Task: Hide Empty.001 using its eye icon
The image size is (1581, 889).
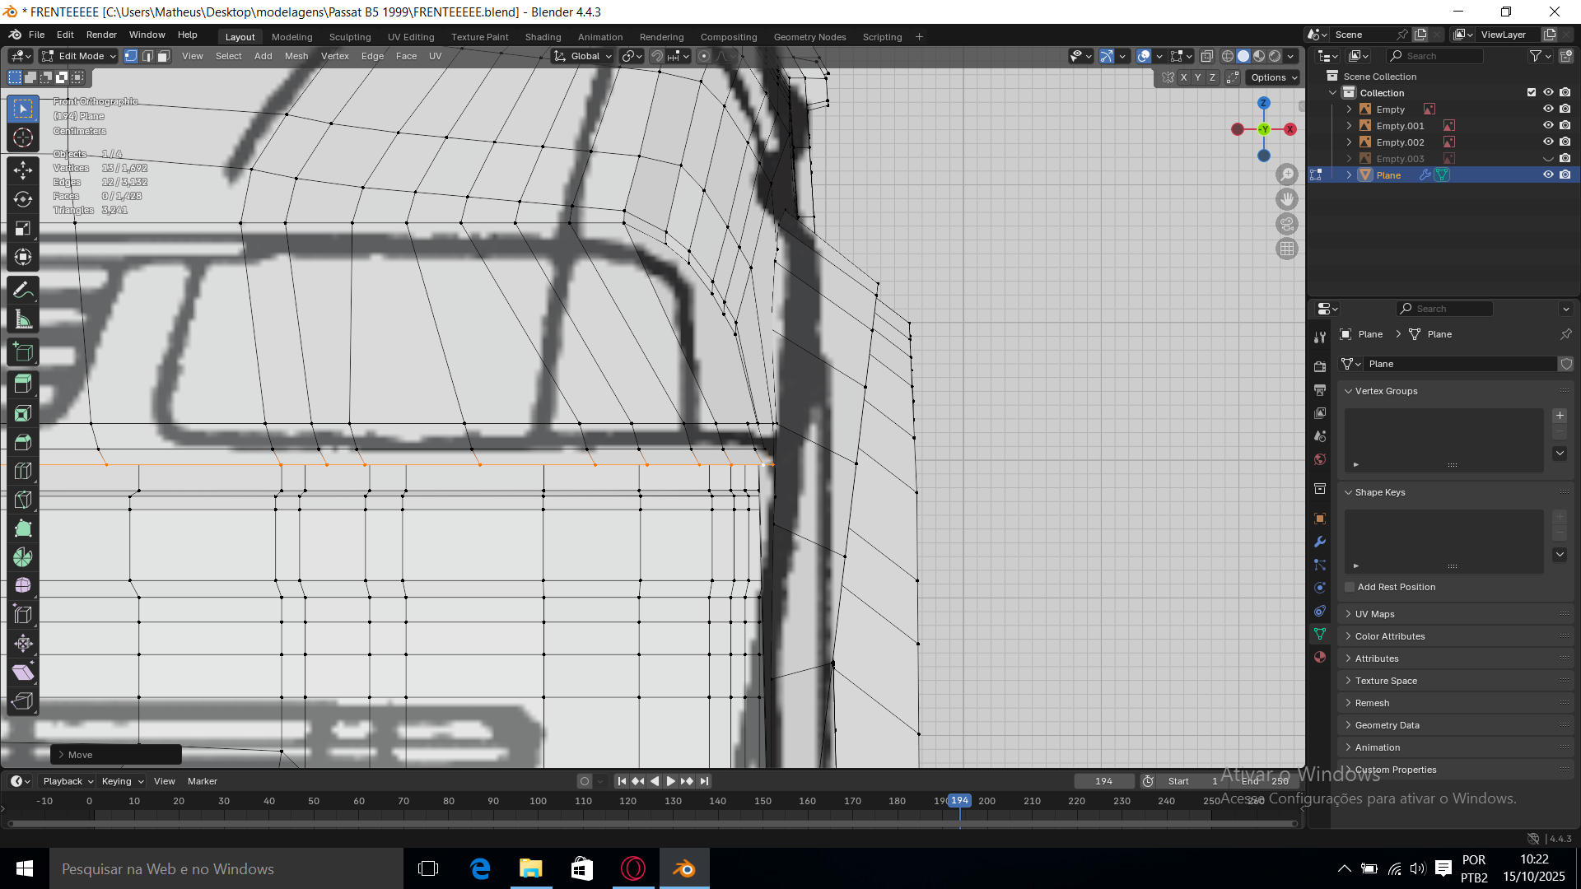Action: pyautogui.click(x=1547, y=125)
